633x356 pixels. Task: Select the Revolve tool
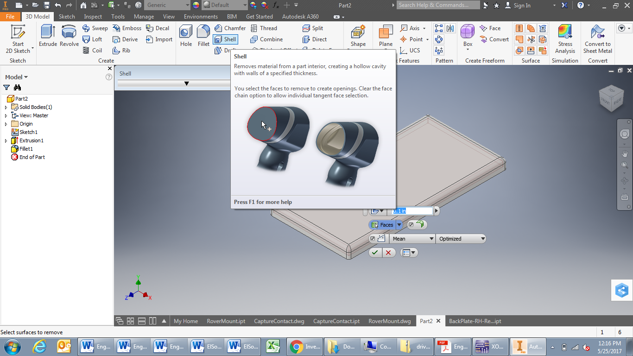coord(69,36)
